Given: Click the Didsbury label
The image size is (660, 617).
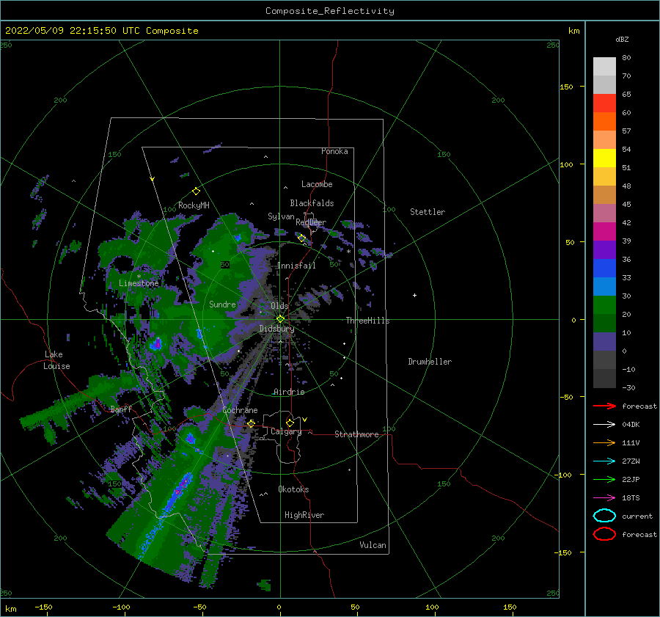Looking at the screenshot, I should pos(276,329).
